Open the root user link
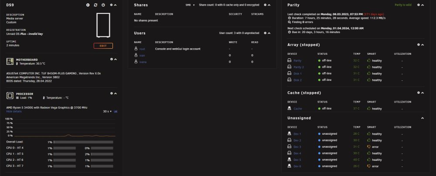The width and height of the screenshot is (436, 176). tap(142, 49)
